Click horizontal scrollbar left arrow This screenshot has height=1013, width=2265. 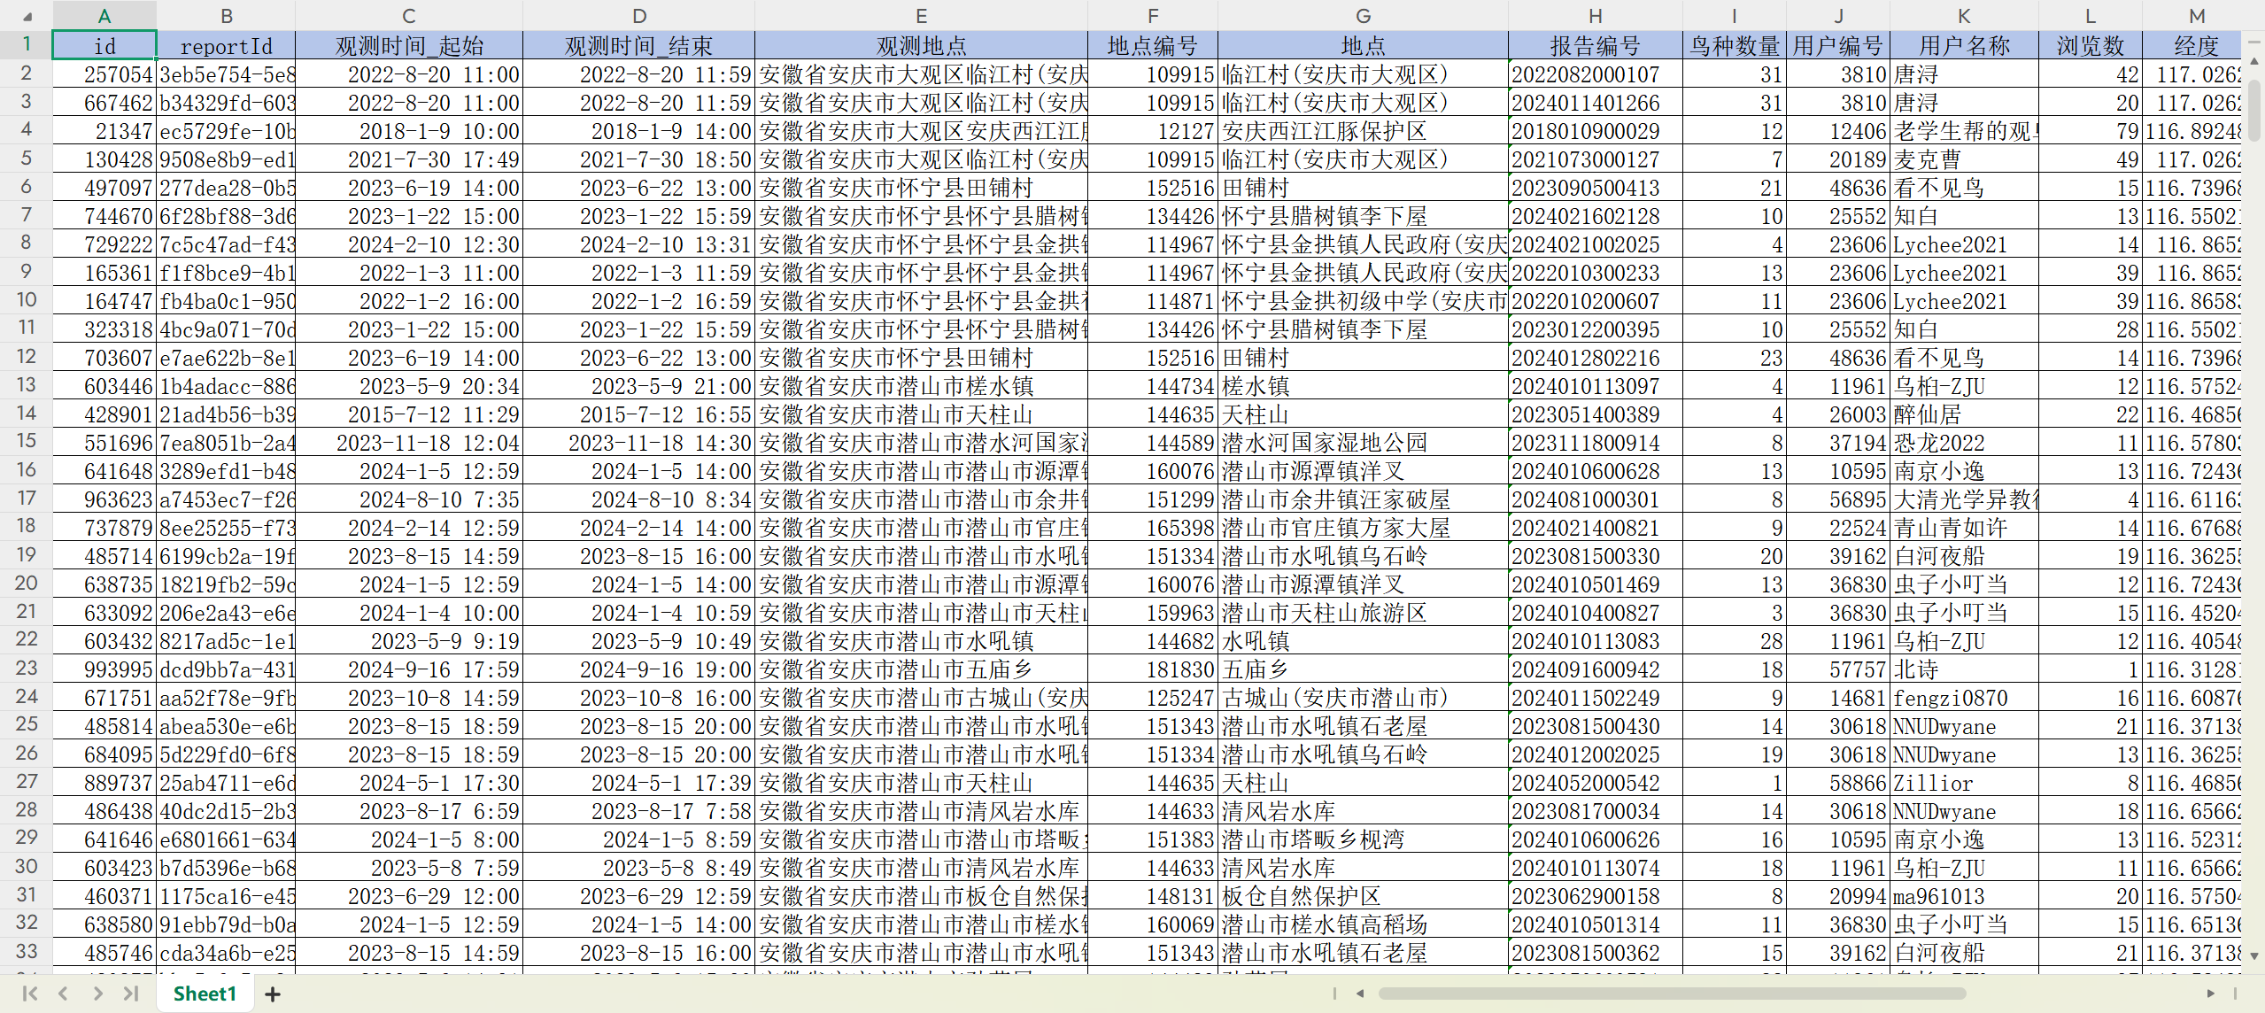click(x=1360, y=994)
